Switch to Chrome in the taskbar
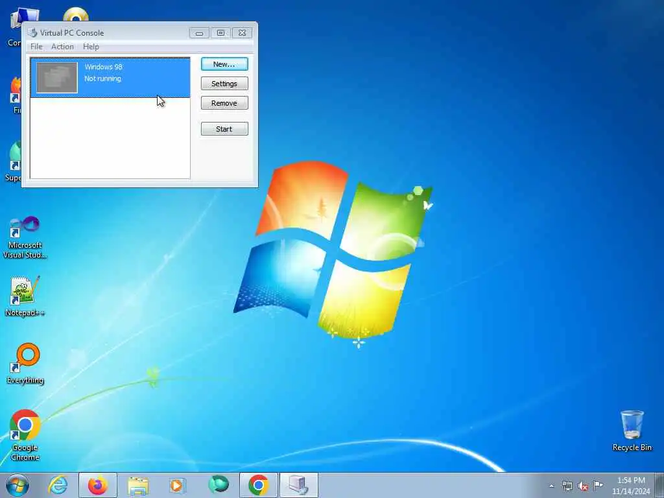This screenshot has width=664, height=498. (x=258, y=485)
